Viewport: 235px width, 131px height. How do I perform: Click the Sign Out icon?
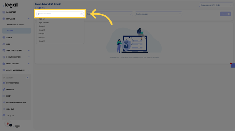click(x=4, y=109)
